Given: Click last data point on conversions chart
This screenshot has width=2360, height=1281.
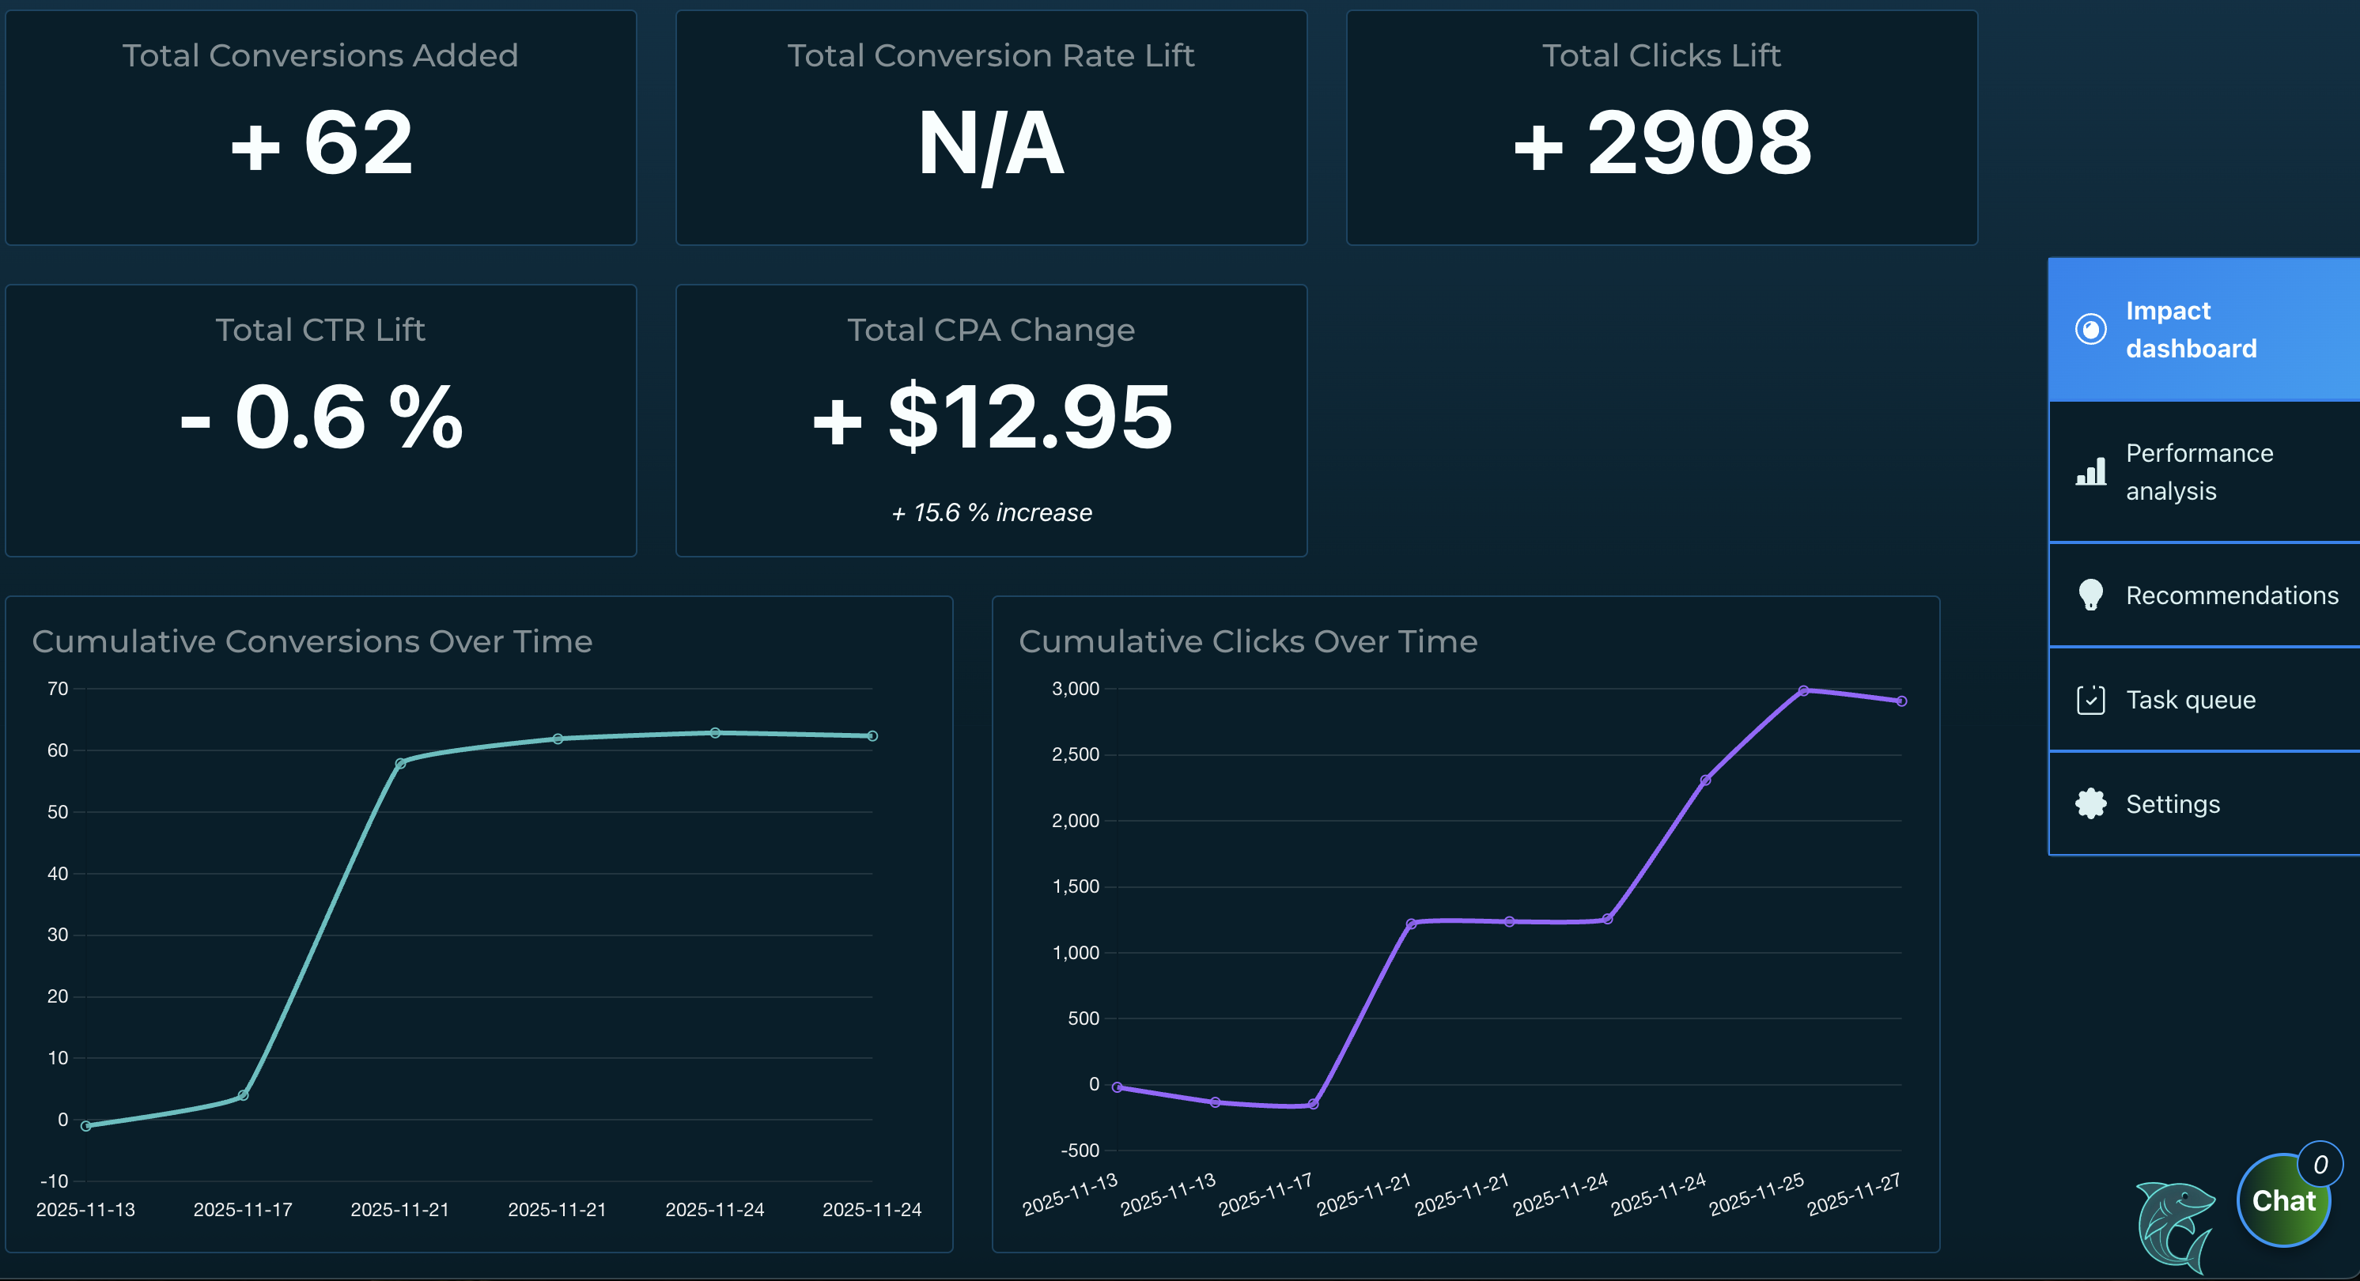Looking at the screenshot, I should click(872, 736).
